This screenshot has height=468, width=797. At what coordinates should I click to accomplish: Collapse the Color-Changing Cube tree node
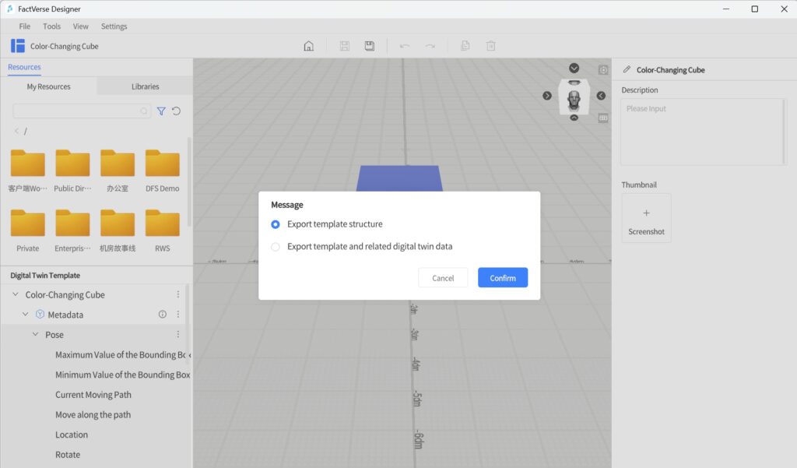(16, 295)
